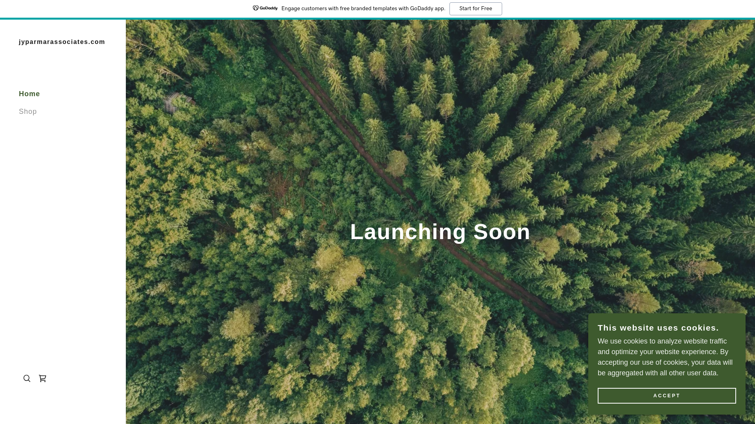The width and height of the screenshot is (755, 424).
Task: Click the GoDaddy logo in banner
Action: click(x=265, y=8)
